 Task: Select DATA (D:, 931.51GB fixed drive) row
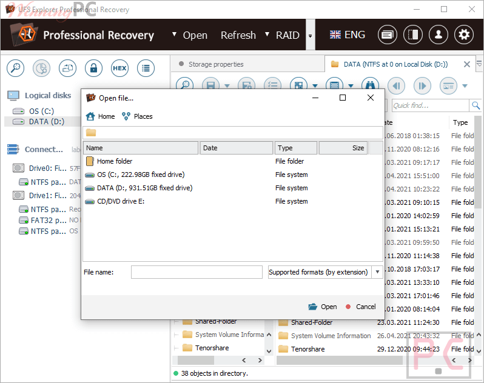pos(233,188)
